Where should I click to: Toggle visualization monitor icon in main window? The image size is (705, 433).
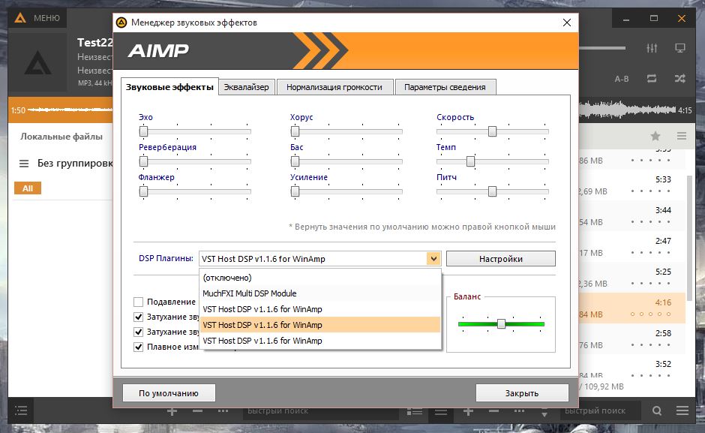click(x=679, y=48)
